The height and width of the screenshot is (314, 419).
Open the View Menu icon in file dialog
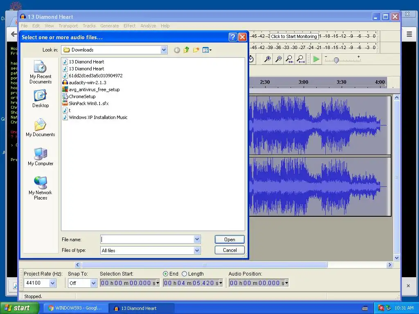[x=207, y=50]
